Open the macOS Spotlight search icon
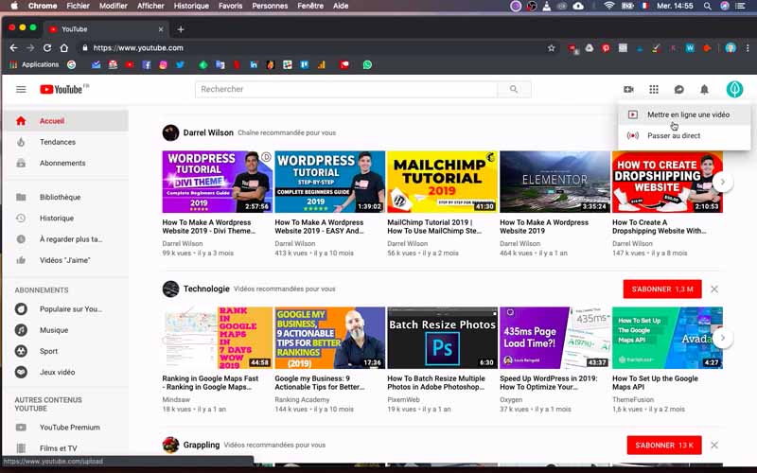The width and height of the screenshot is (757, 473). point(707,6)
